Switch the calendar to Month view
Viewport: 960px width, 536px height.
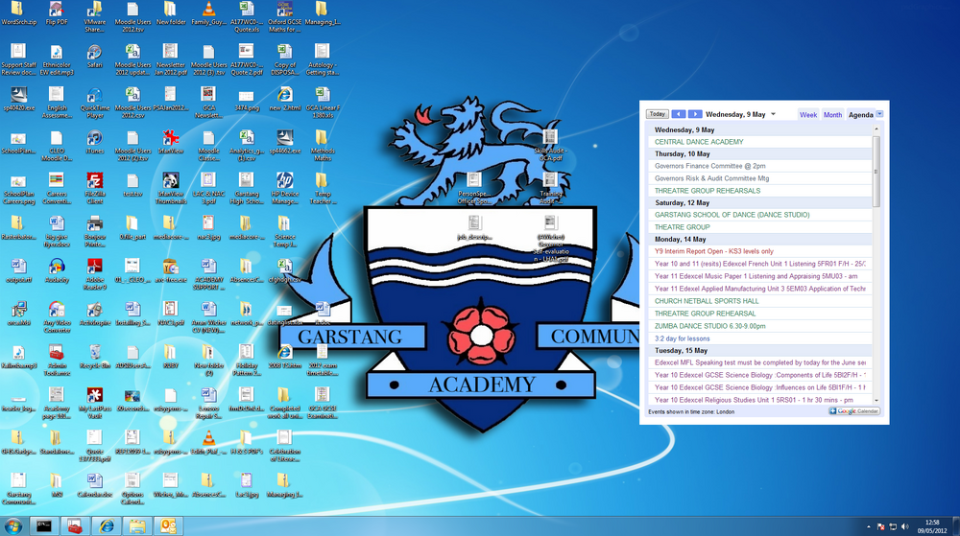pyautogui.click(x=832, y=115)
